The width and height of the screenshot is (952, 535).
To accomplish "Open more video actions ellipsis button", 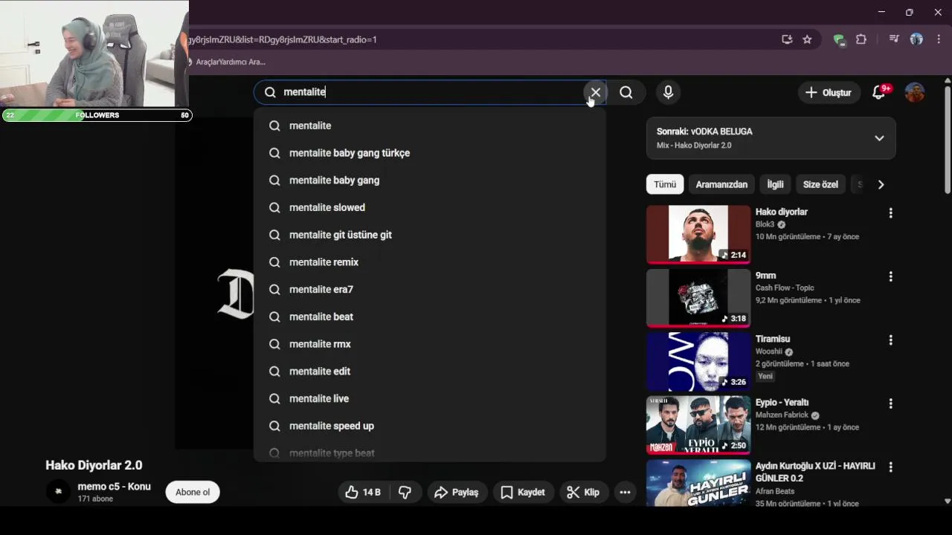I will pos(625,492).
